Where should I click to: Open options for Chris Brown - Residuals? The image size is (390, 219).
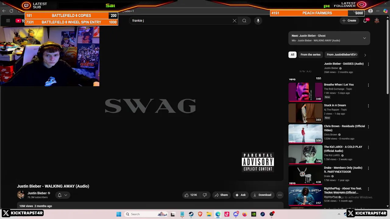tap(368, 127)
